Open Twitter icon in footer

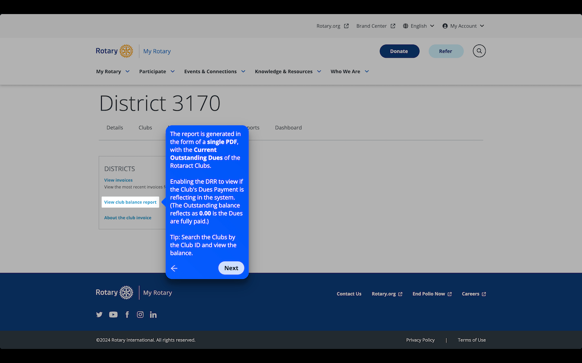pyautogui.click(x=99, y=315)
